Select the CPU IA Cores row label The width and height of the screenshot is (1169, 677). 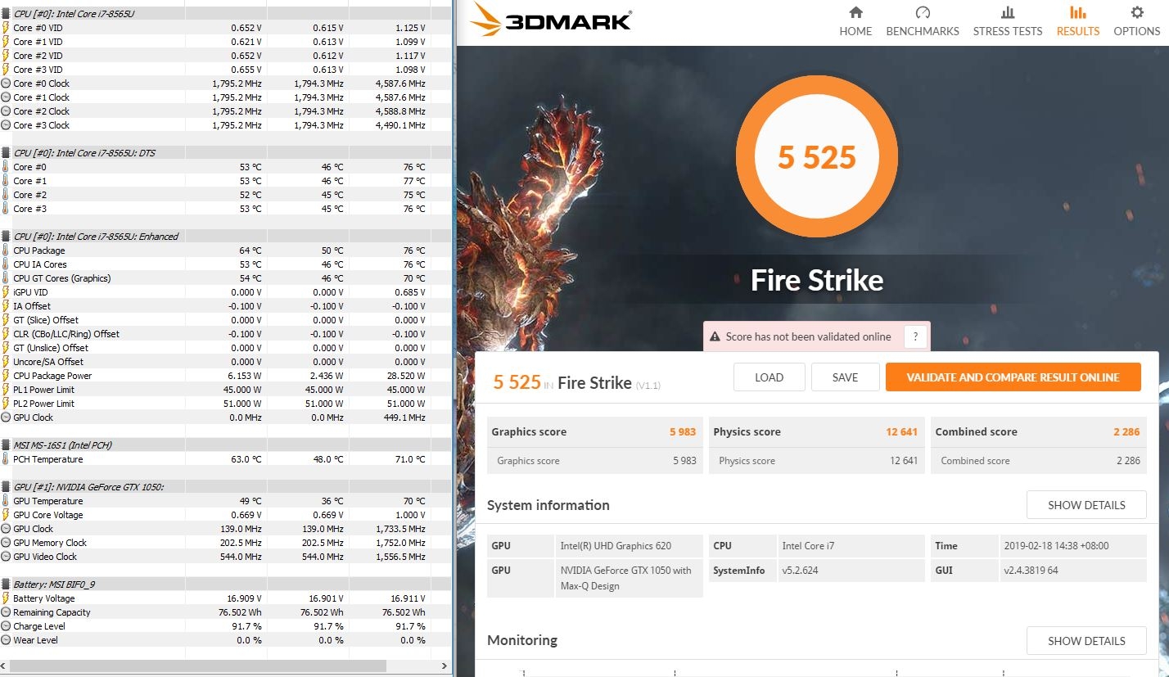(40, 264)
